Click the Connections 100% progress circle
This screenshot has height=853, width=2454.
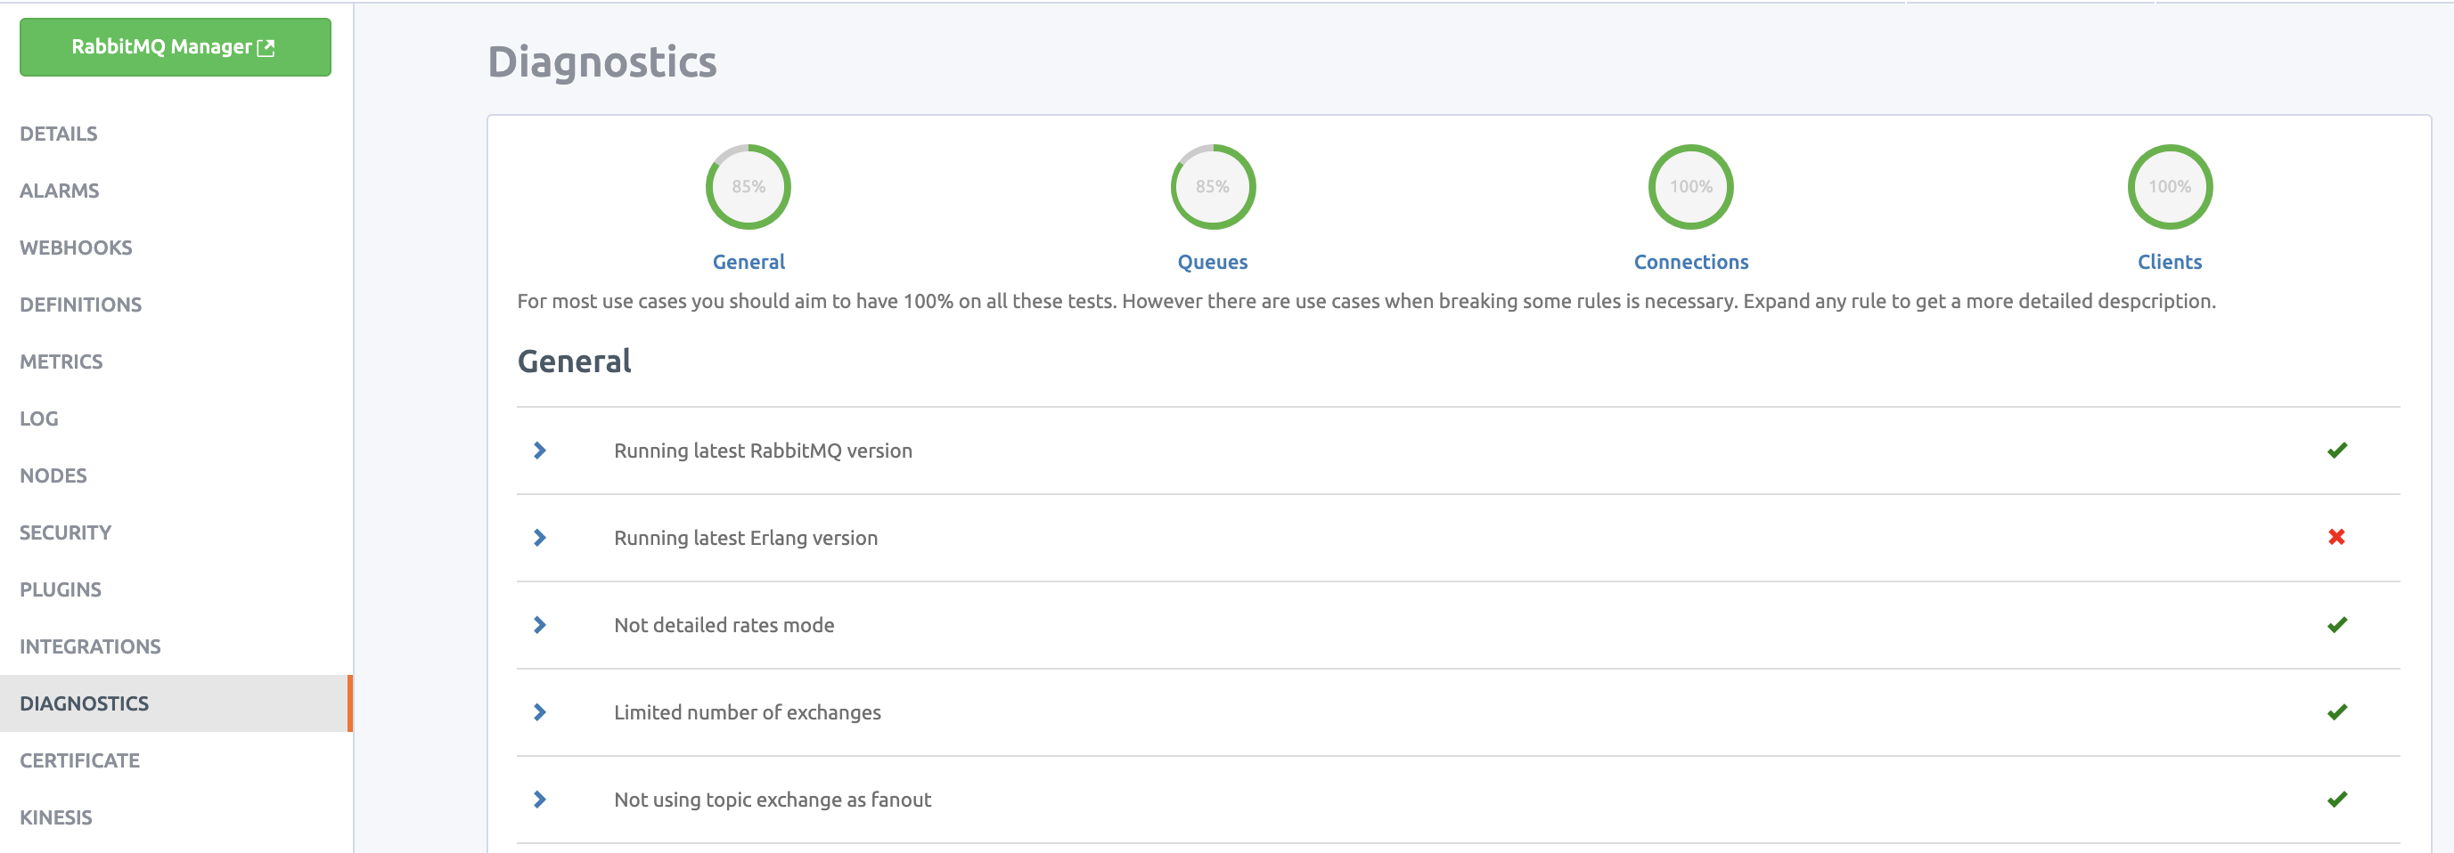coord(1691,187)
